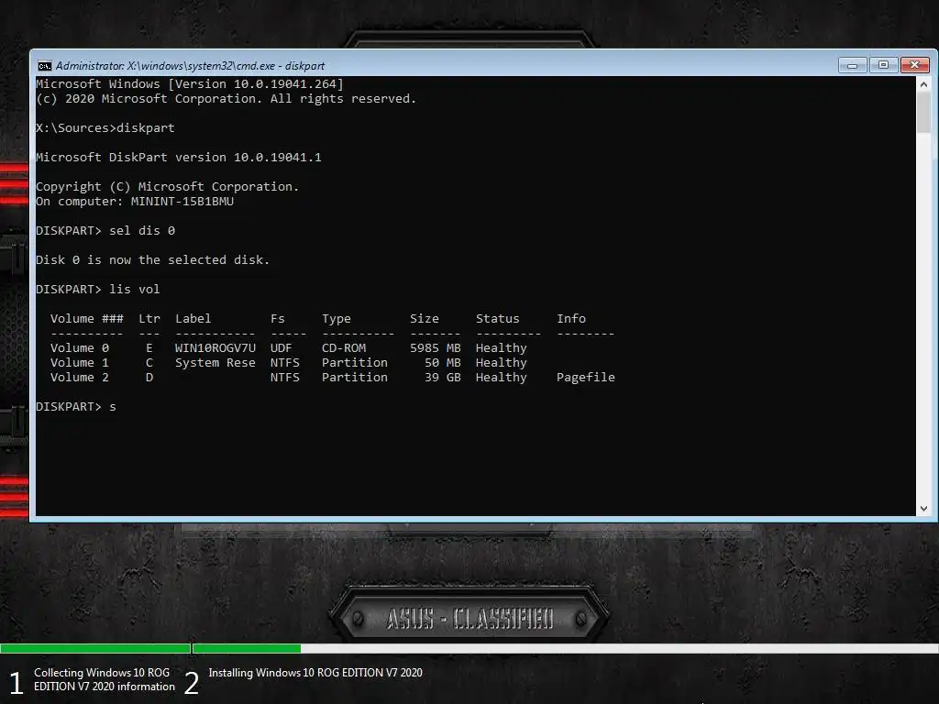
Task: Click the Healthy status of Volume 2
Action: coord(502,377)
